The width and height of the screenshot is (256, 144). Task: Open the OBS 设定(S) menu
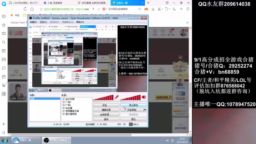[x=44, y=22]
